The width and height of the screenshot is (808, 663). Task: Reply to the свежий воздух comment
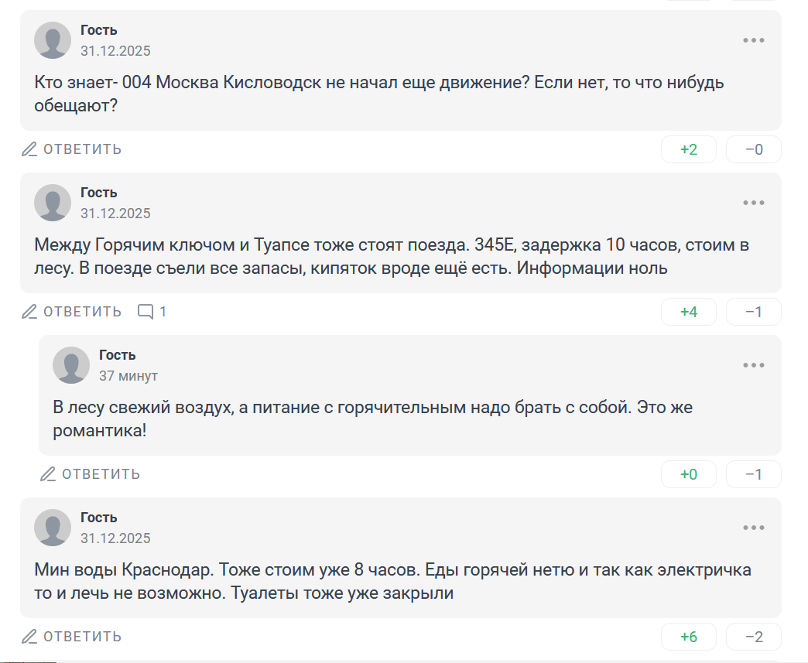[91, 474]
